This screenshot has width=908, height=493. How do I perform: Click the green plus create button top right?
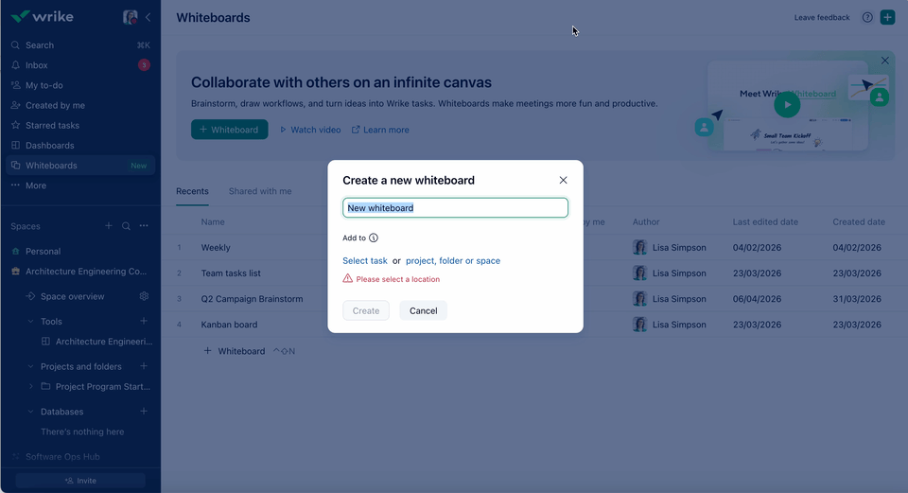(887, 17)
